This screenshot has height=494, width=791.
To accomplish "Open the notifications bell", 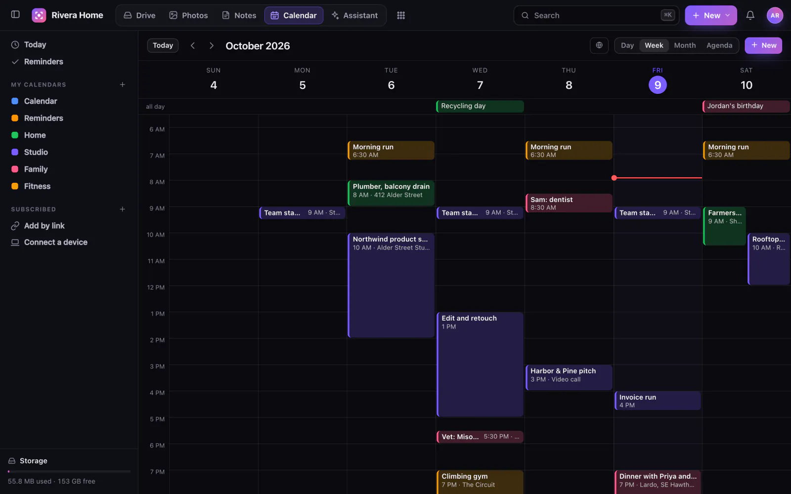I will (750, 15).
